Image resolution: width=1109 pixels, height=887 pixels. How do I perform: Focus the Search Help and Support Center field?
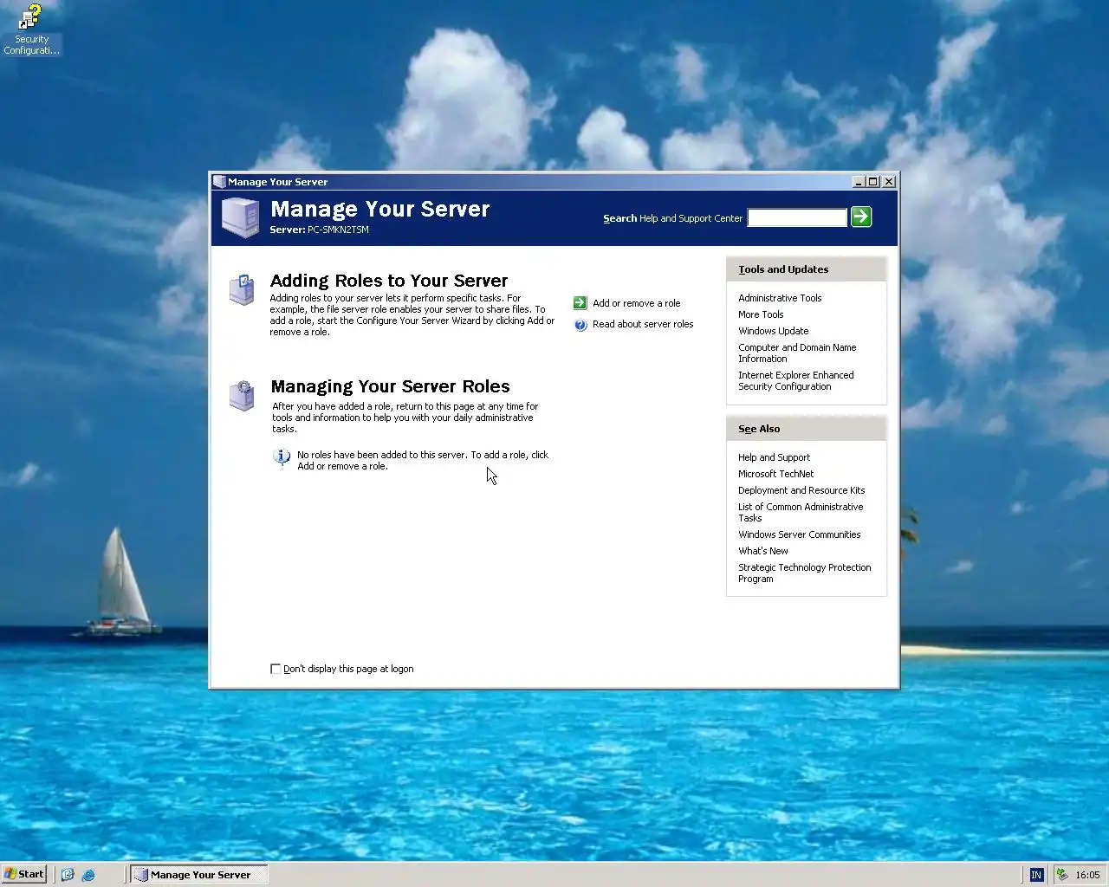[x=797, y=217]
